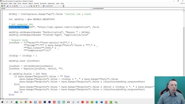Open the Insert UserForm dropdown arrow
Viewport: 185px width, 104px height.
6,6
